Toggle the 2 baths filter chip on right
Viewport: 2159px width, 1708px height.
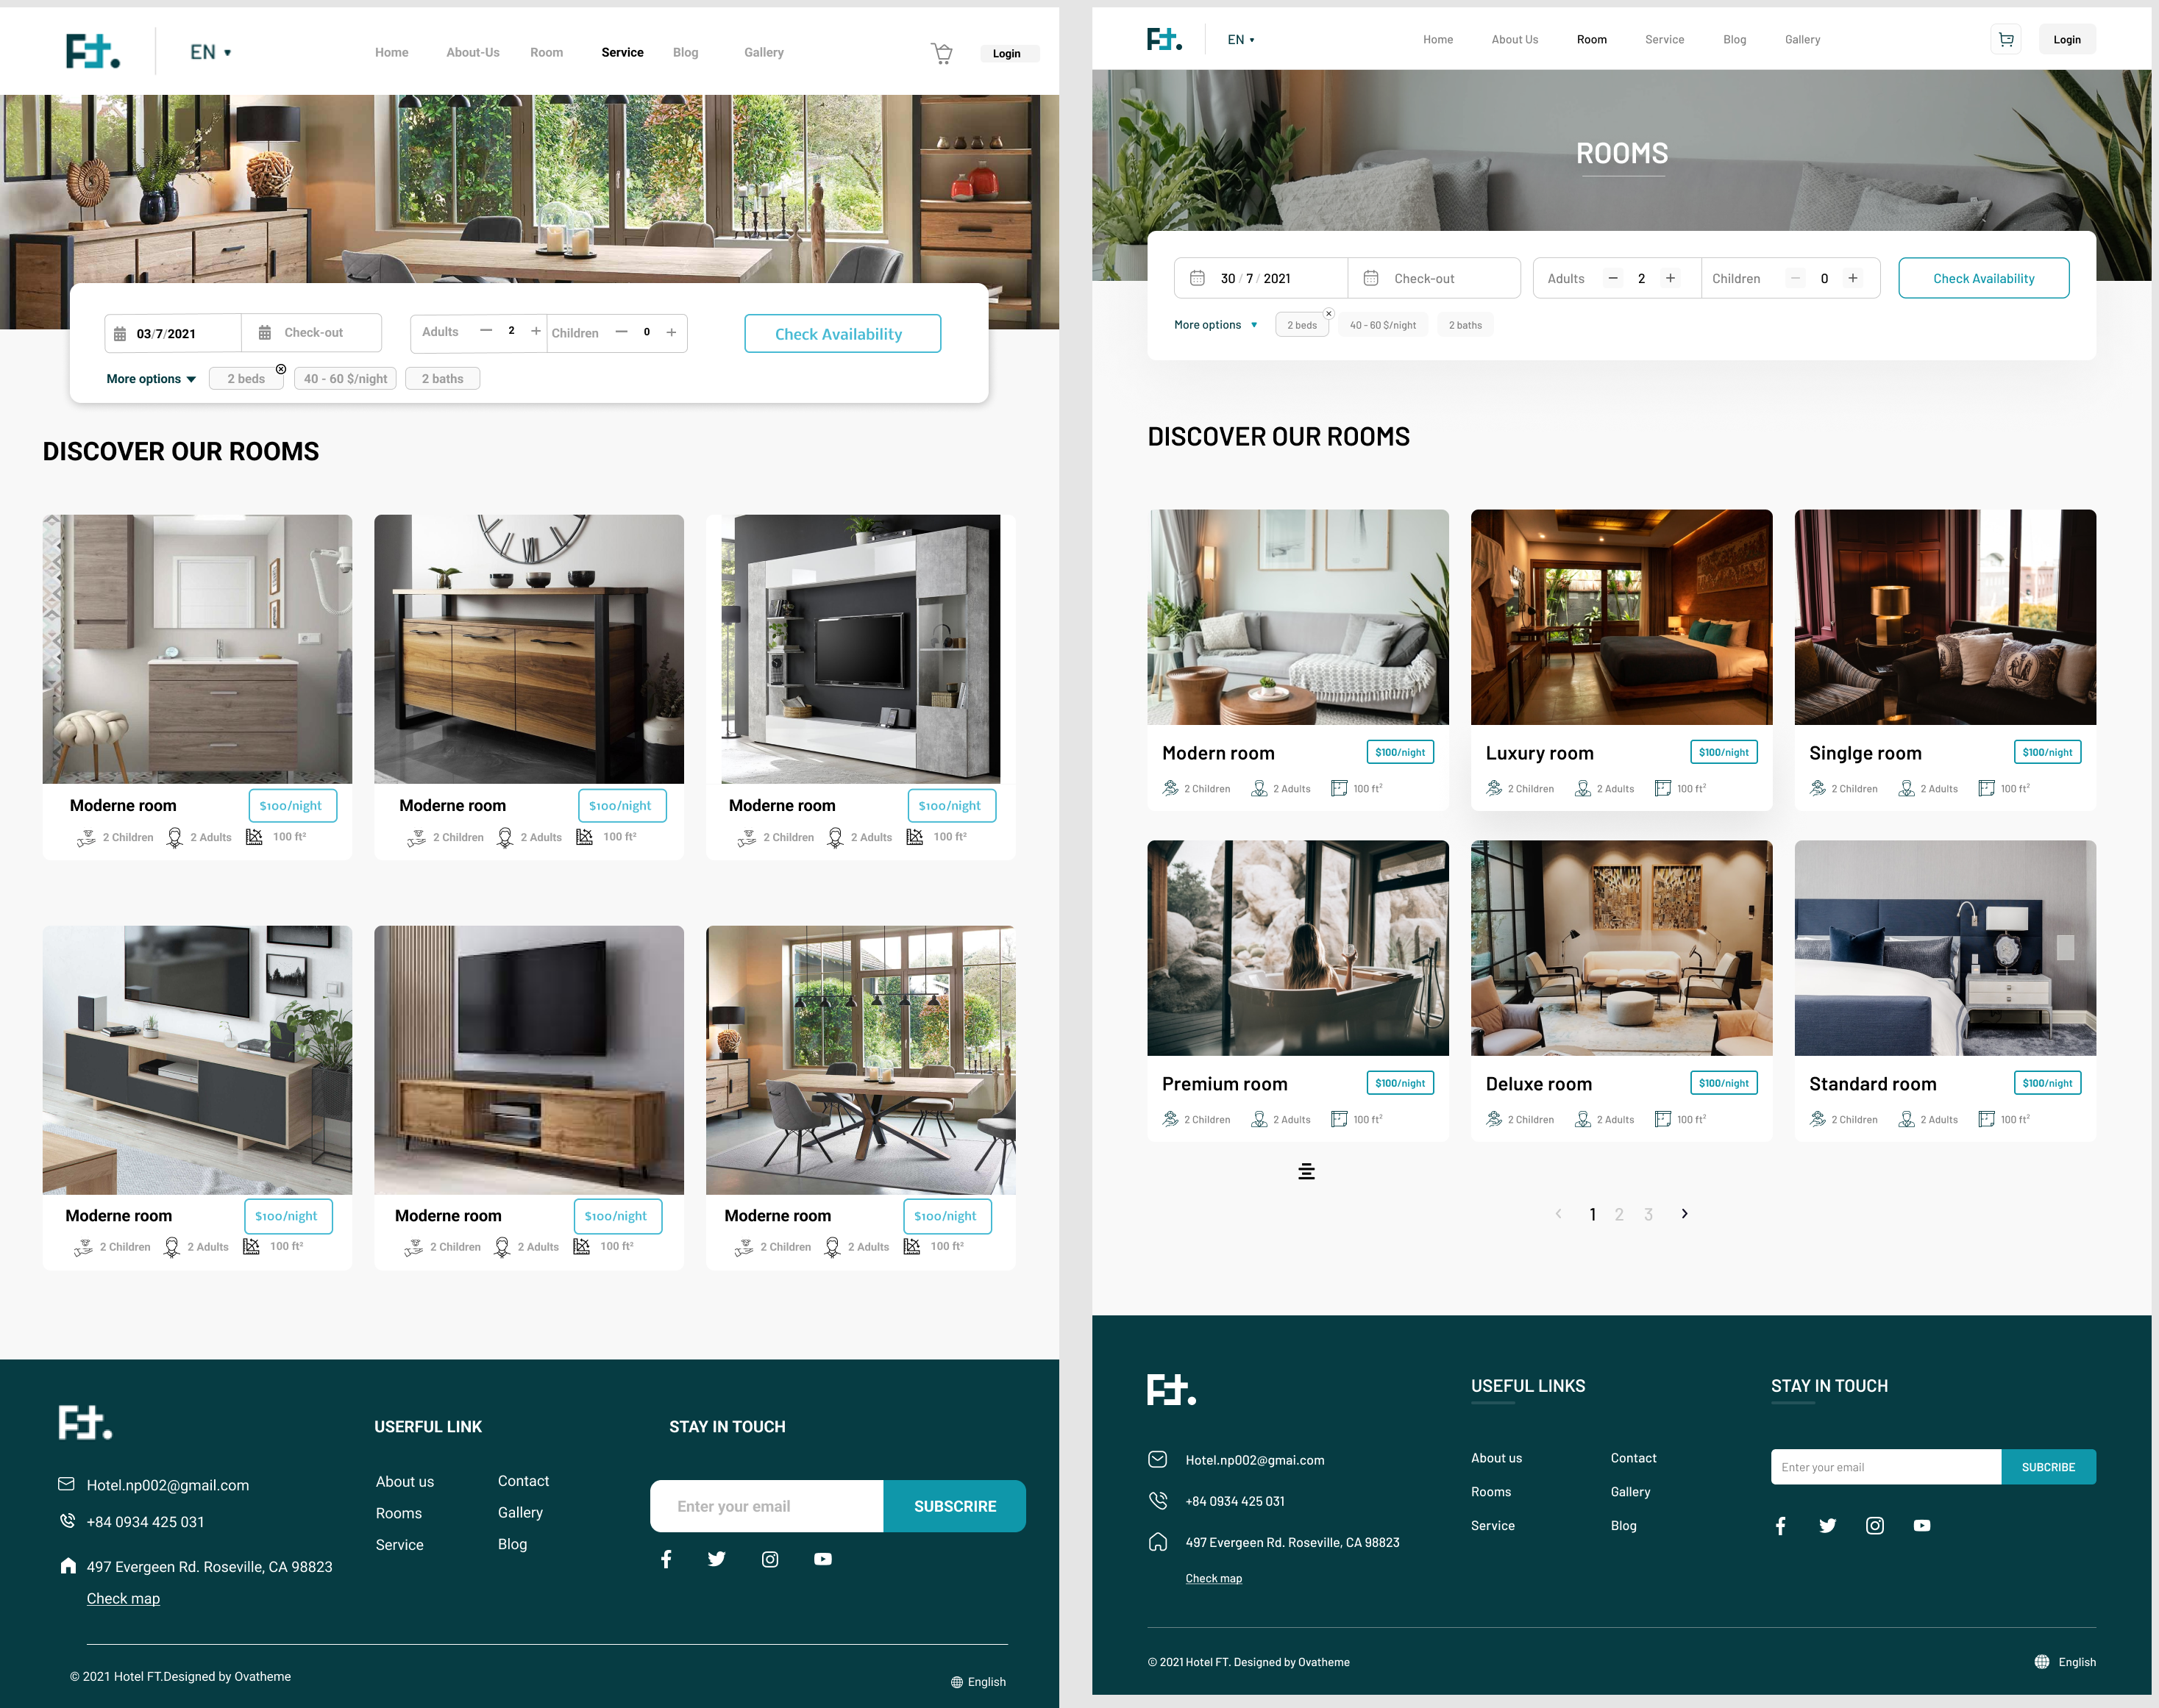click(1465, 325)
